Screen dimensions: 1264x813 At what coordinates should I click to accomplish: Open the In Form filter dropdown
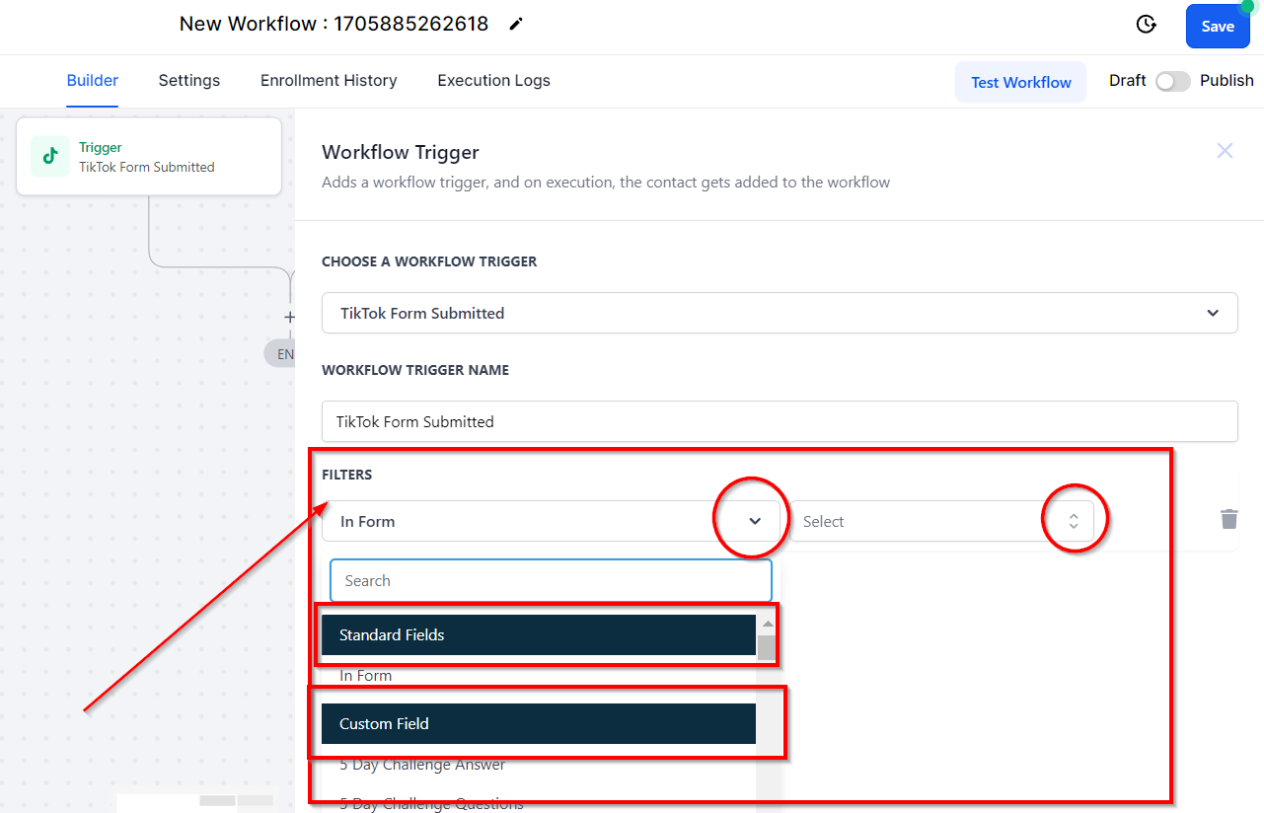[x=551, y=521]
